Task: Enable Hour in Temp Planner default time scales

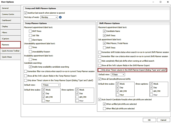Action: pos(44,101)
